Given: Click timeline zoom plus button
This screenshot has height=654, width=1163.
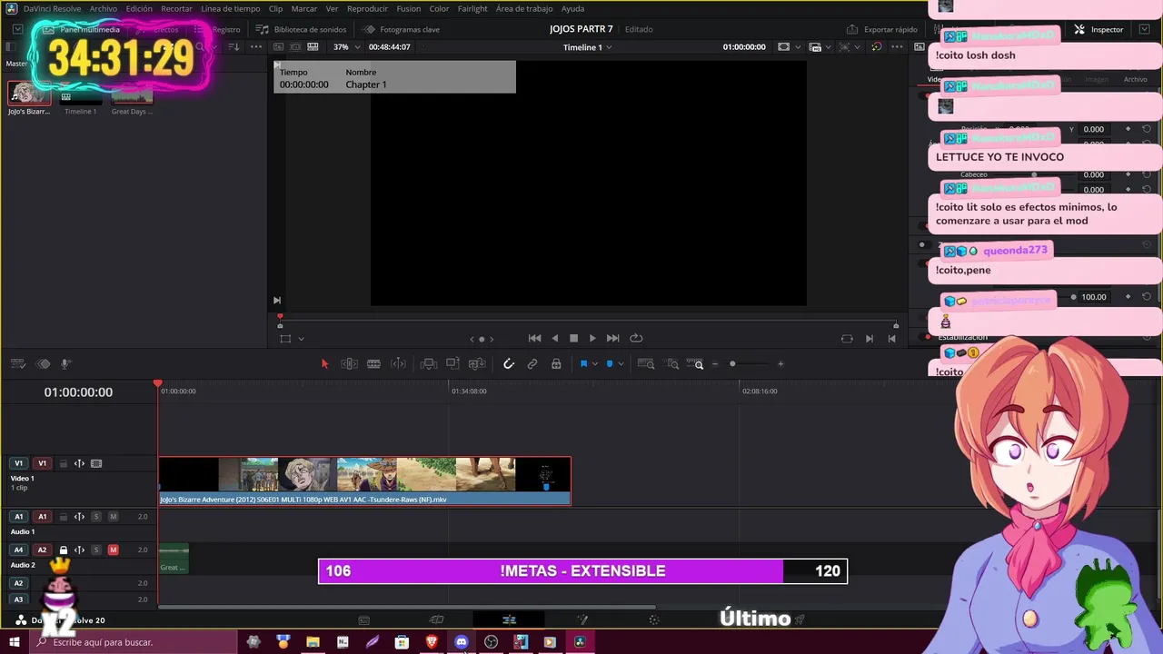Looking at the screenshot, I should point(780,364).
